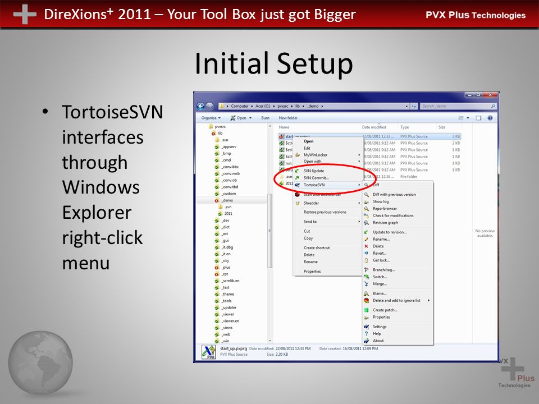Viewport: 539px width, 404px height.
Task: Open Properties in the TortoiseSVN submenu
Action: pos(381,317)
